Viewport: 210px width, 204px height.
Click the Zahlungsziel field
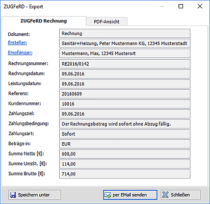click(125, 114)
